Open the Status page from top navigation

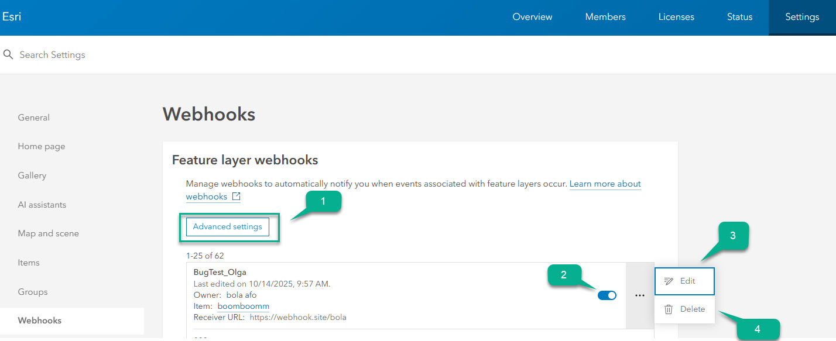pos(739,17)
